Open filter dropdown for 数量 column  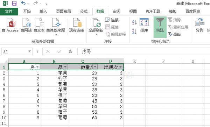tap(95, 66)
